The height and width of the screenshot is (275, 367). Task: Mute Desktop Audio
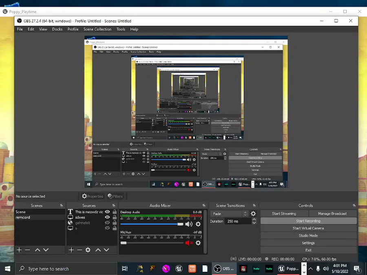[x=189, y=224]
